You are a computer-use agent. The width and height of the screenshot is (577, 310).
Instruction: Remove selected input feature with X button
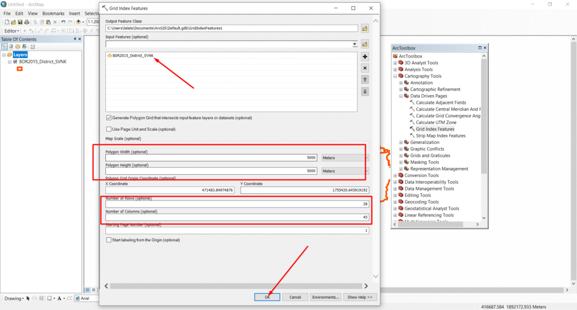click(x=365, y=68)
